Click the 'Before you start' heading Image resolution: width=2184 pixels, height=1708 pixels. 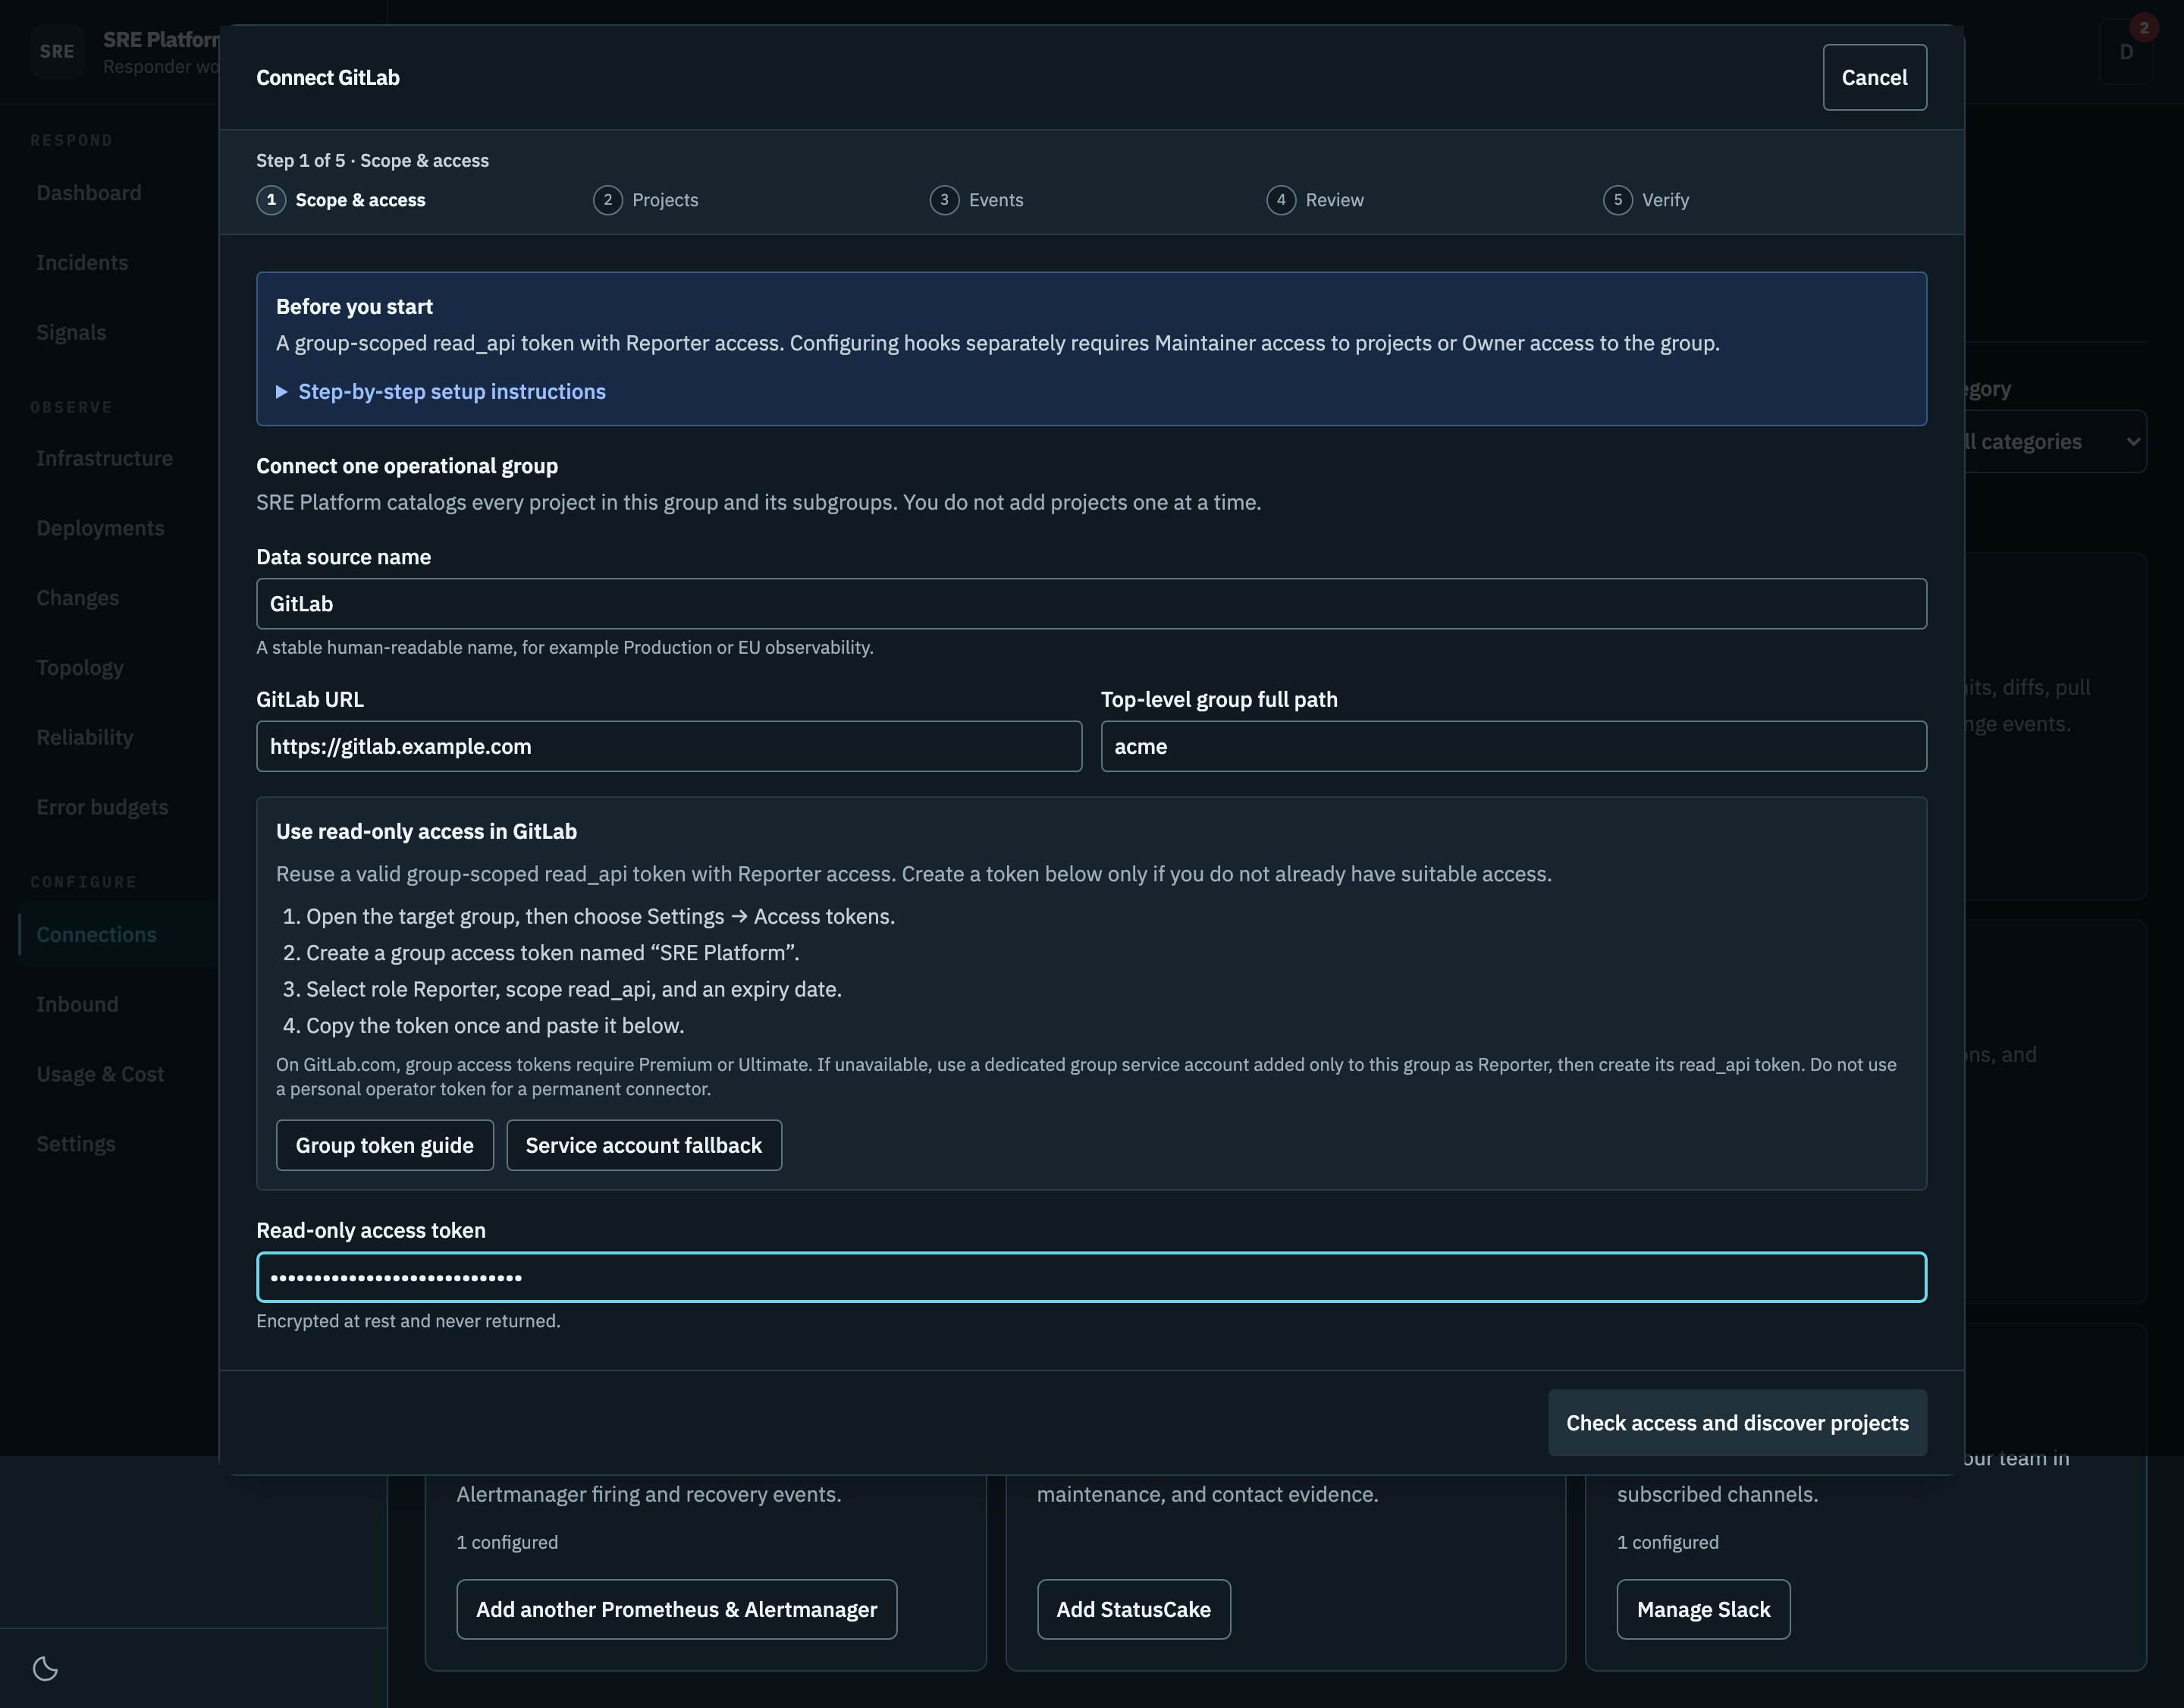tap(354, 307)
